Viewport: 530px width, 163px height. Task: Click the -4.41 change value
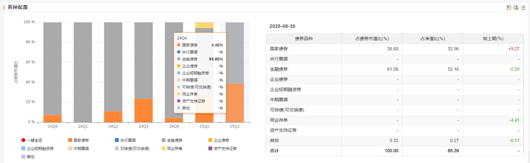[x=514, y=120]
